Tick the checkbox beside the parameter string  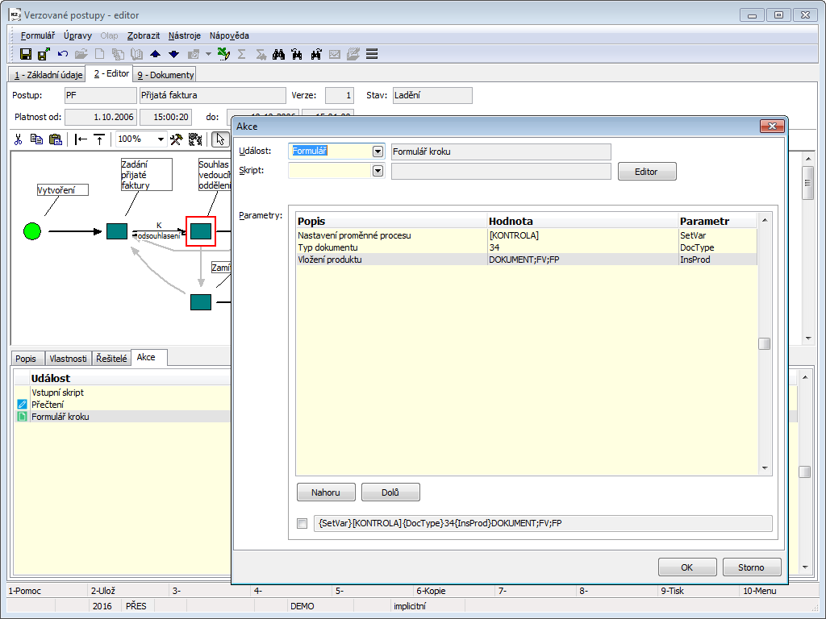click(x=302, y=524)
